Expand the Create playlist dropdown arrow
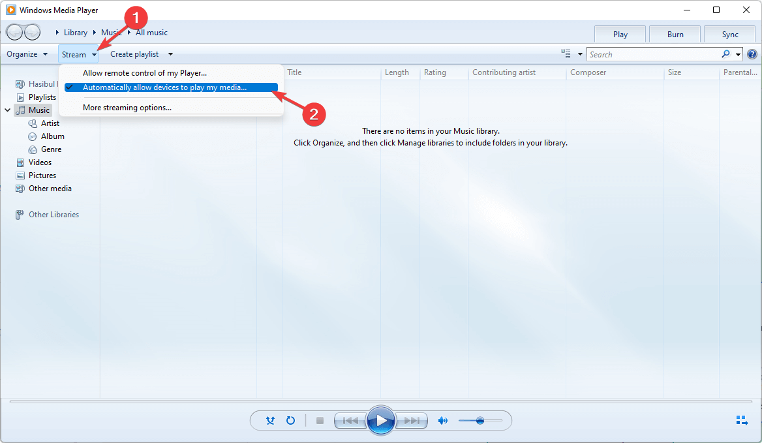Image resolution: width=762 pixels, height=443 pixels. tap(170, 54)
